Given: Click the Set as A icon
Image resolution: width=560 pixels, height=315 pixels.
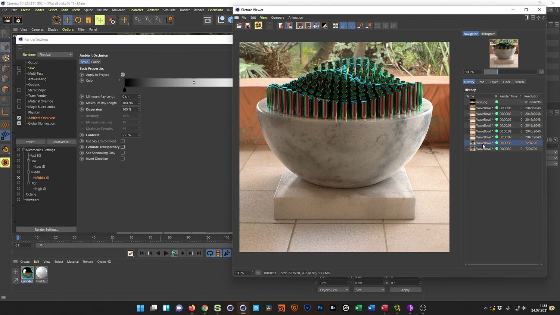Looking at the screenshot, I should [x=360, y=25].
